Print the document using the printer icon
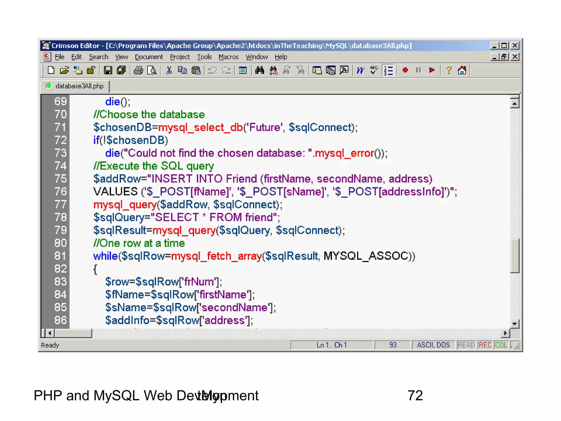 pos(138,70)
